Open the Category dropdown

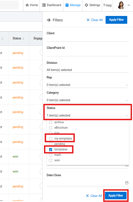(x=88, y=100)
